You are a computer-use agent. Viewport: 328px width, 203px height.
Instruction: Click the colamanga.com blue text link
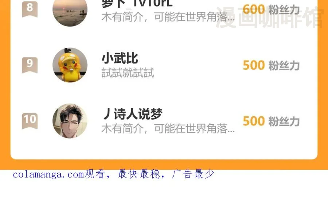(48, 174)
